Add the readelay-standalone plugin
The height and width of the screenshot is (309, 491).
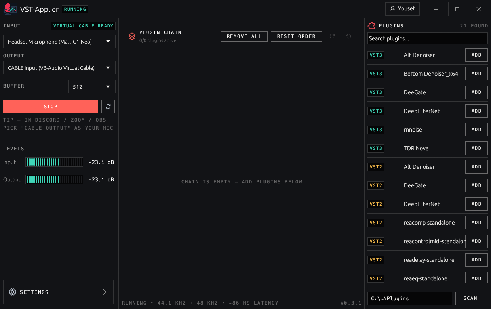click(x=476, y=260)
